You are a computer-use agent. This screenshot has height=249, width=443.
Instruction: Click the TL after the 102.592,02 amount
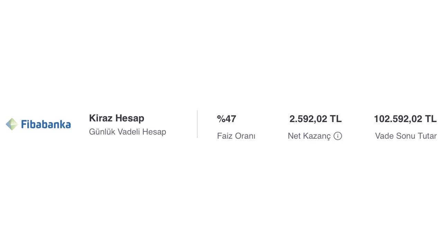click(x=431, y=119)
